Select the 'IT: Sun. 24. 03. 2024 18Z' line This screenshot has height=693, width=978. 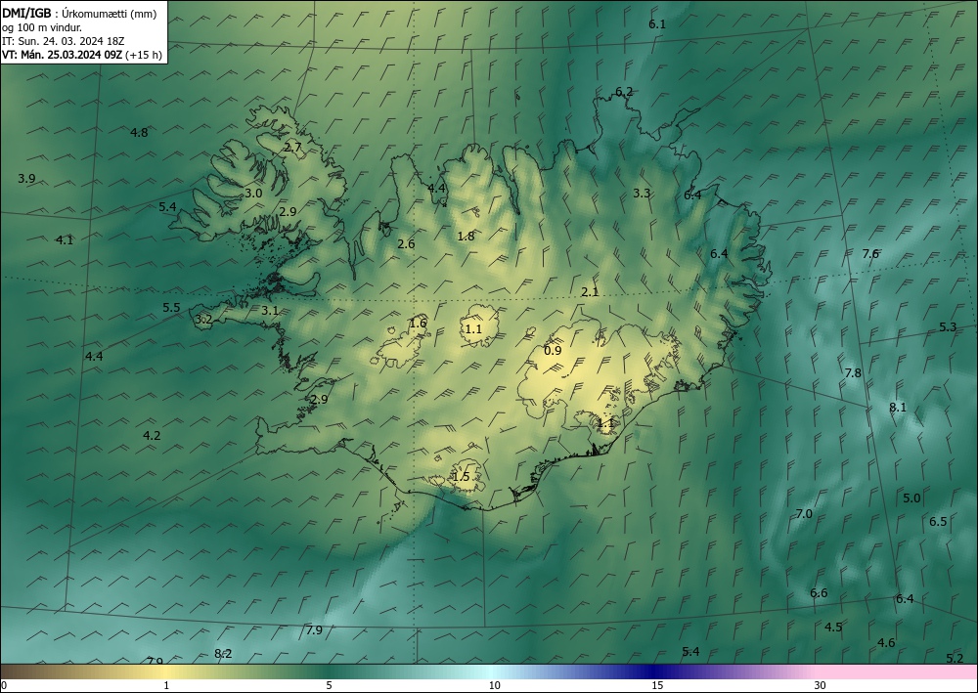pyautogui.click(x=63, y=40)
